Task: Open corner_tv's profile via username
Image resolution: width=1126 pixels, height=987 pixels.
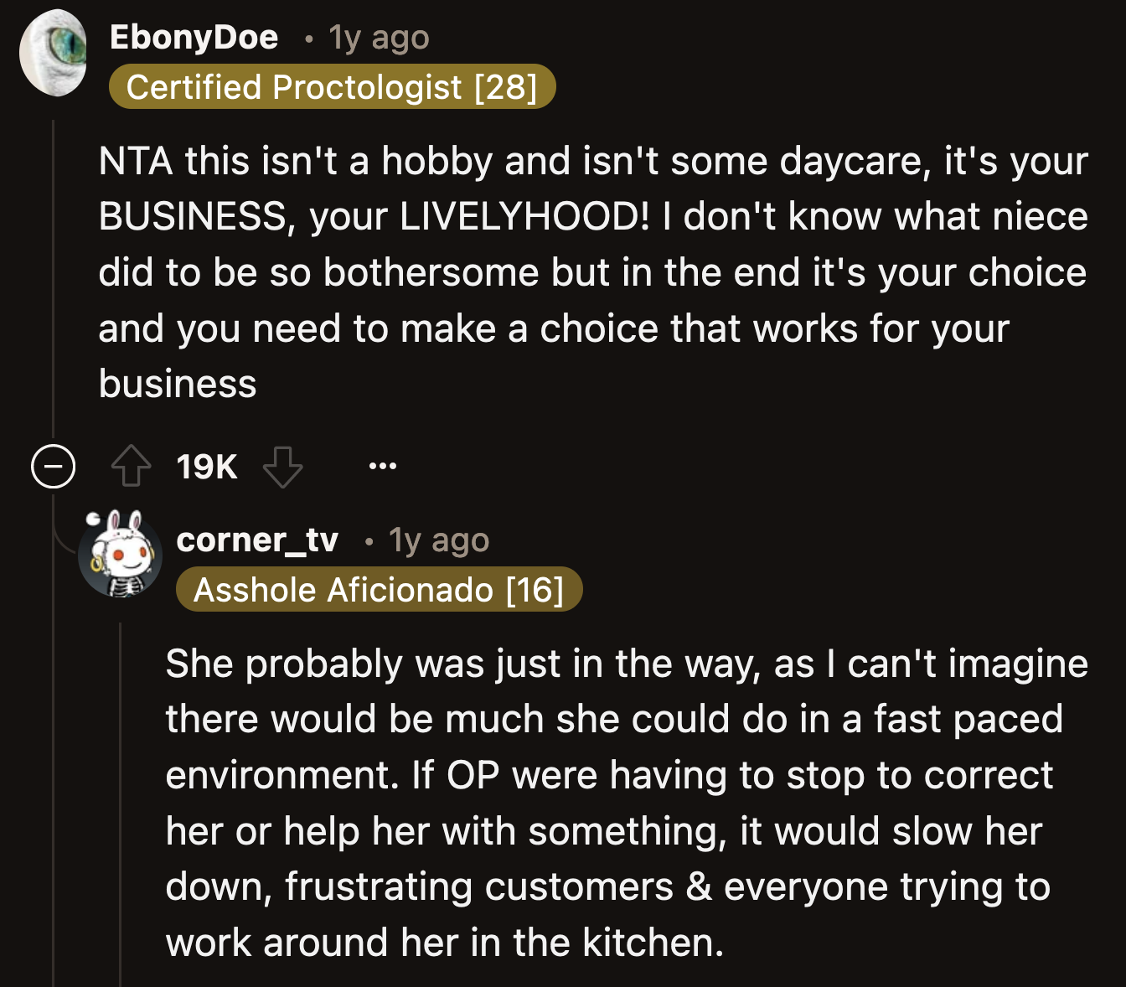Action: tap(257, 540)
